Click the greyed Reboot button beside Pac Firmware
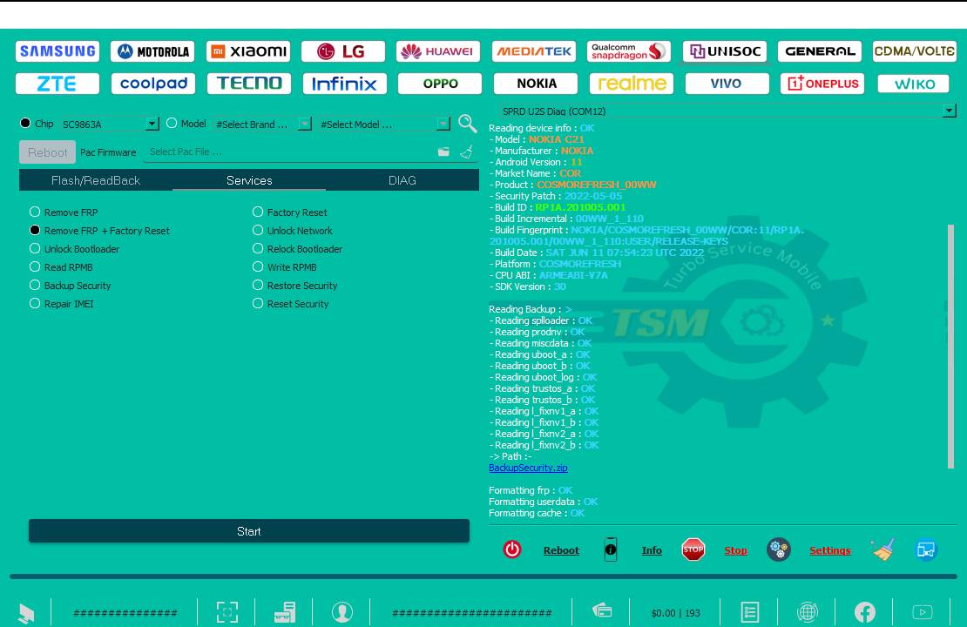 pos(48,152)
